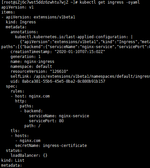
Task: Click the 'kind: List' line
Action: pos(13,160)
